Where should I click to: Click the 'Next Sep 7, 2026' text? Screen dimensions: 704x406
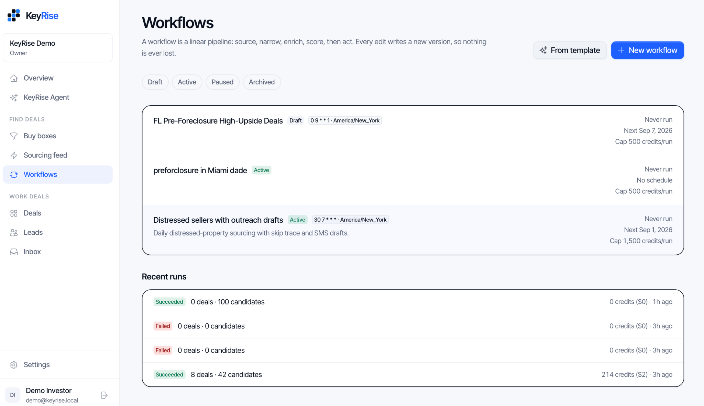pos(648,130)
